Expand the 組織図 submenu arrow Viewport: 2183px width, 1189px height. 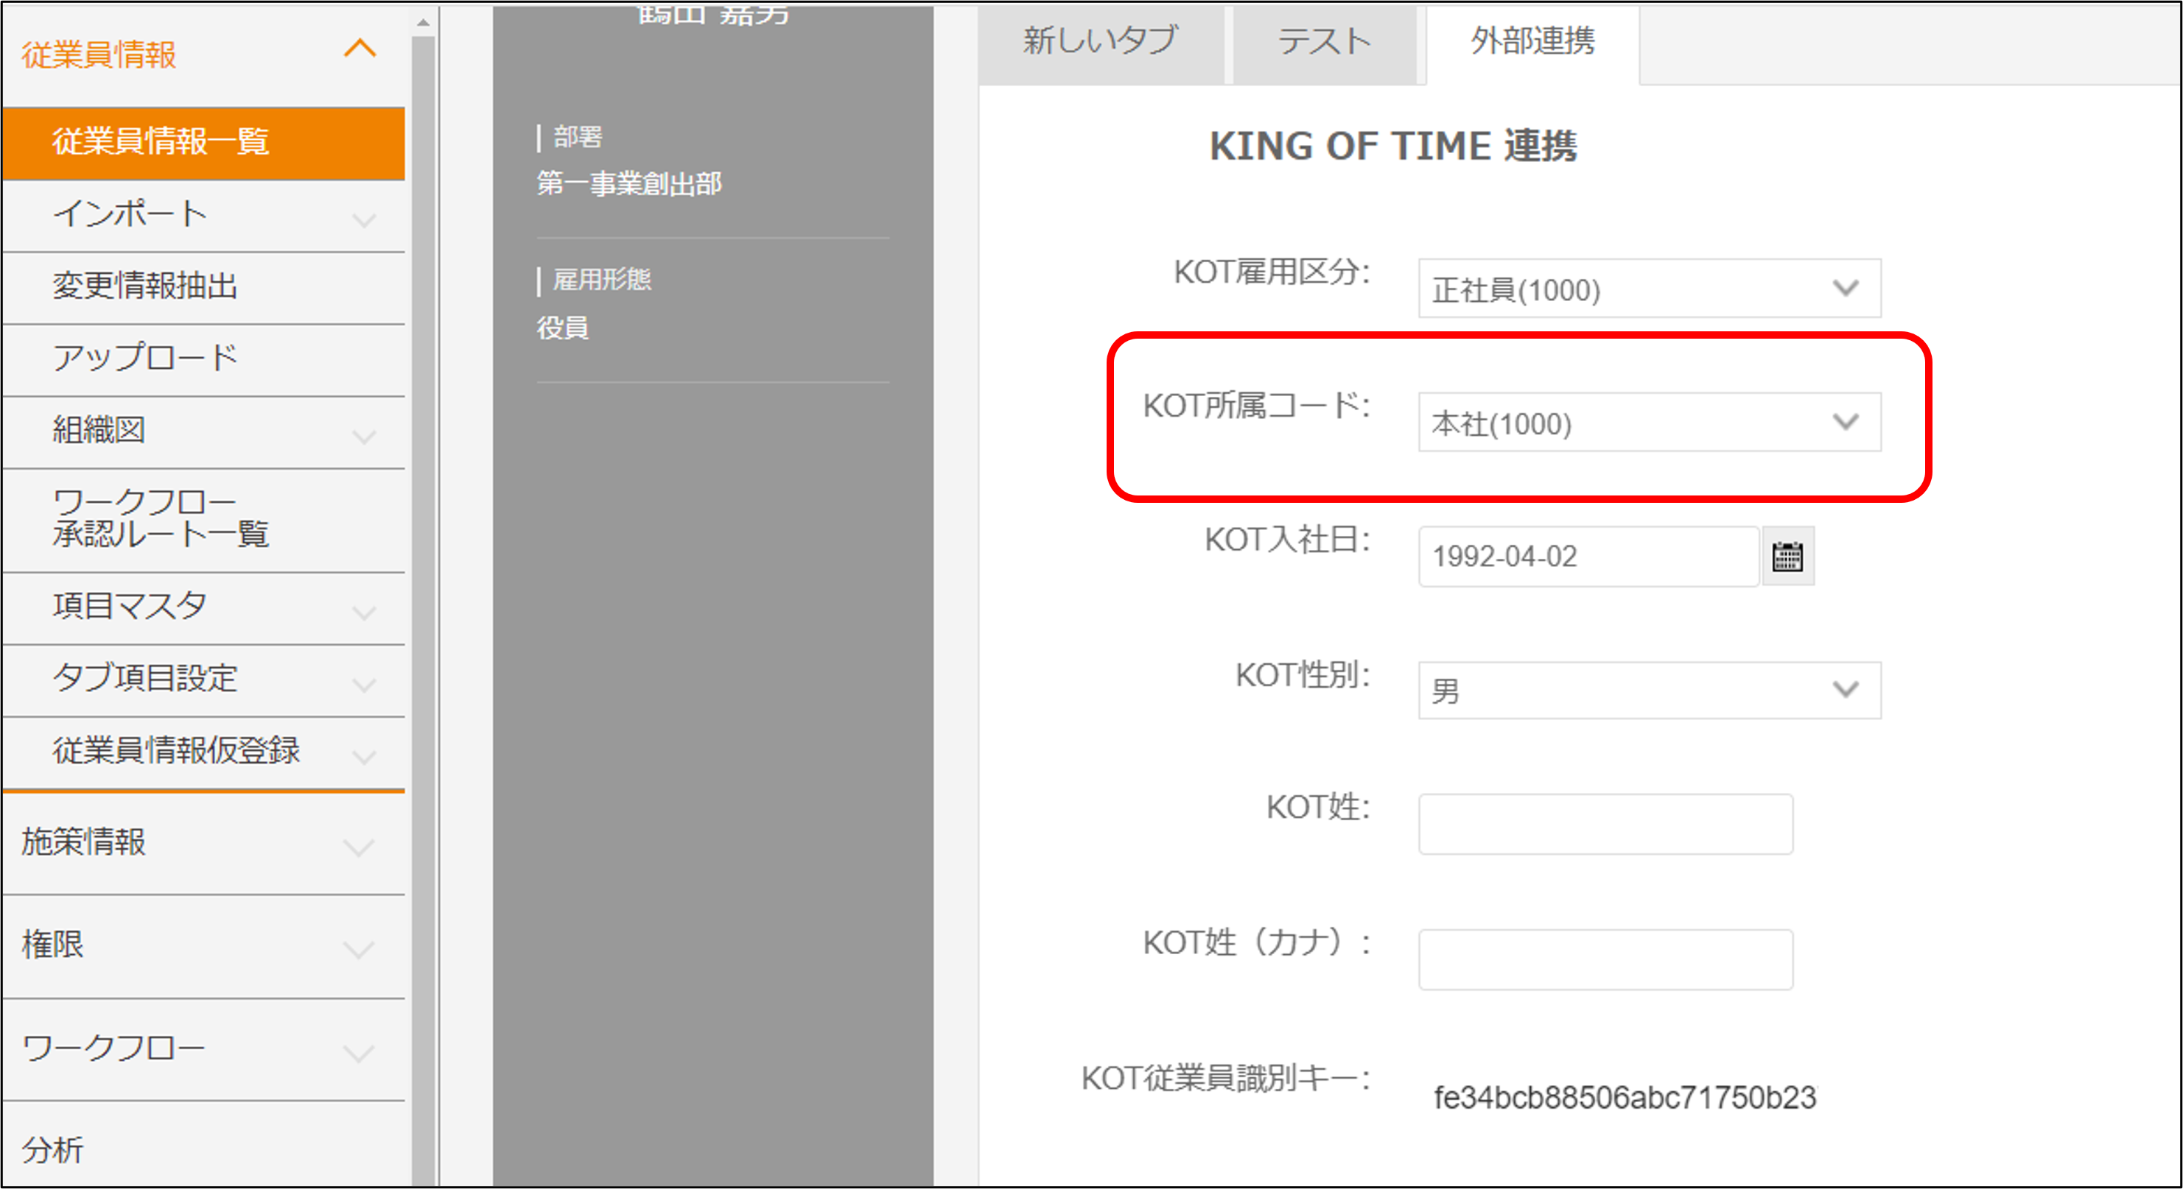[363, 436]
